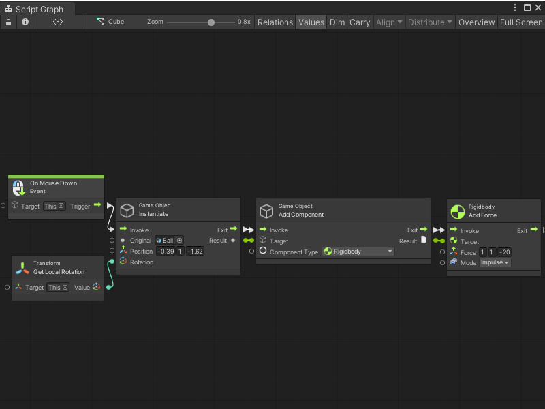
Task: Switch to the Script Graph tab
Action: pyautogui.click(x=37, y=9)
